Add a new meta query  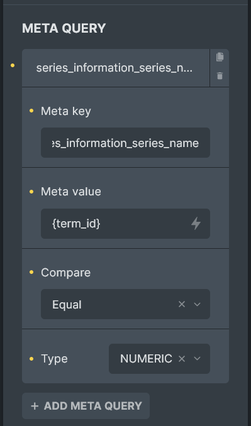click(x=86, y=406)
